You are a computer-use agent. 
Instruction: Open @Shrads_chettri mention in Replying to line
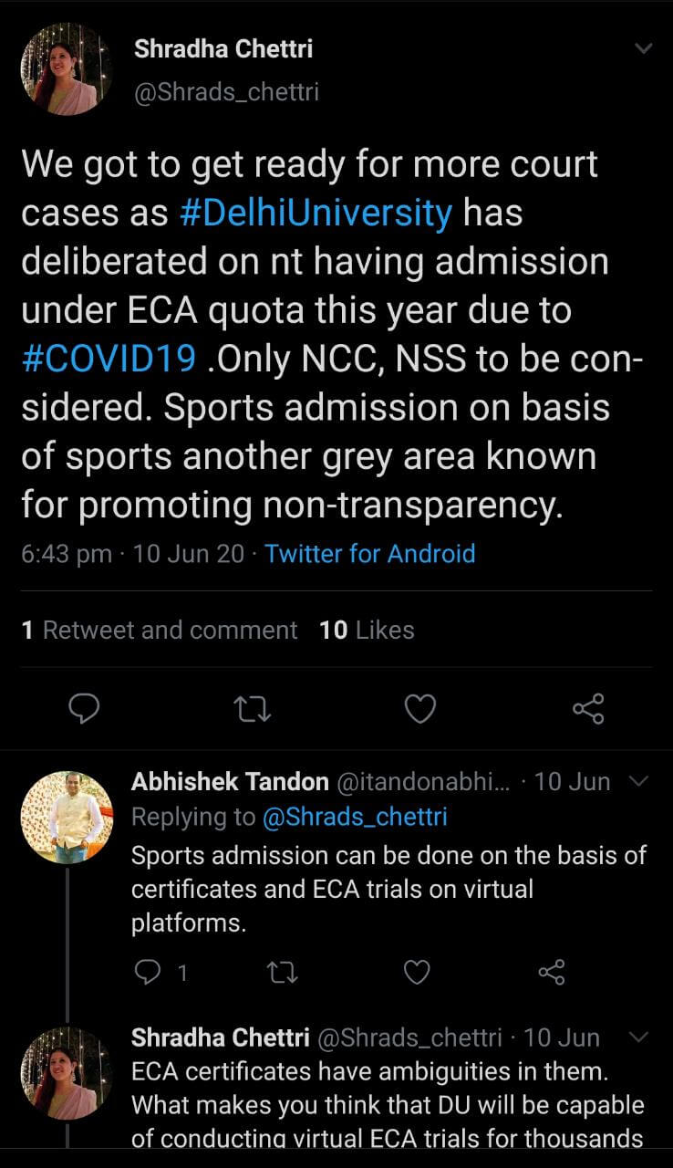[355, 817]
